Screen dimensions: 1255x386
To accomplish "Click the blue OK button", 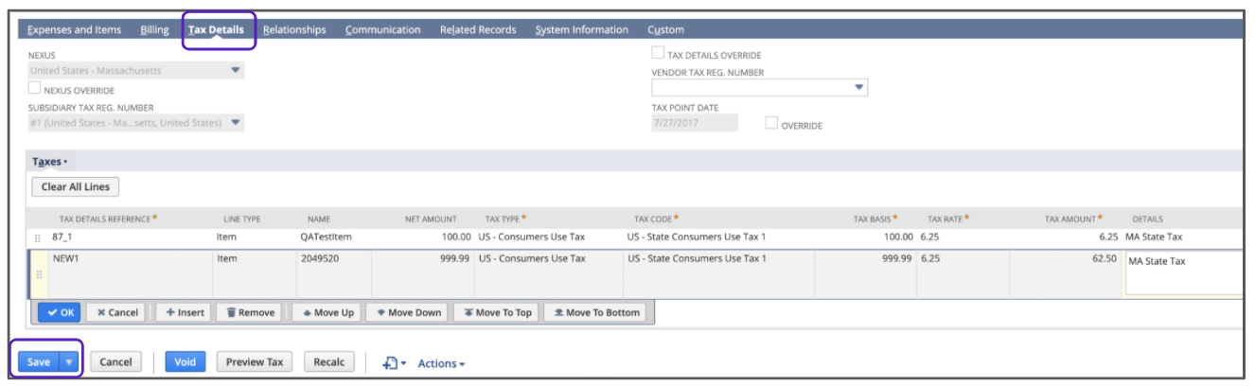I will pyautogui.click(x=60, y=312).
